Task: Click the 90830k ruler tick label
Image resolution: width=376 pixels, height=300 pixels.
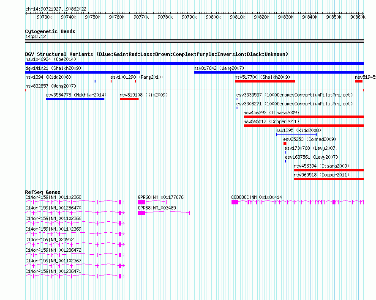Action: pyautogui.click(x=286, y=17)
